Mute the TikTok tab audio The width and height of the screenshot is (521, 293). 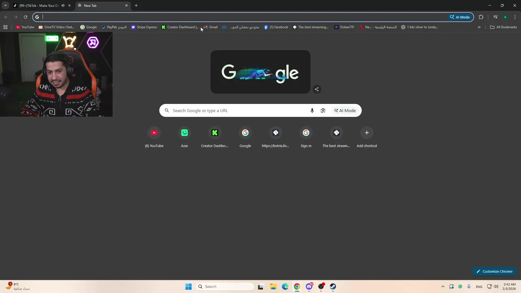tap(63, 6)
